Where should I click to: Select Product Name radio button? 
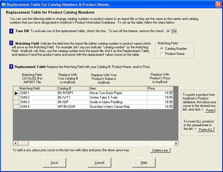point(162,54)
